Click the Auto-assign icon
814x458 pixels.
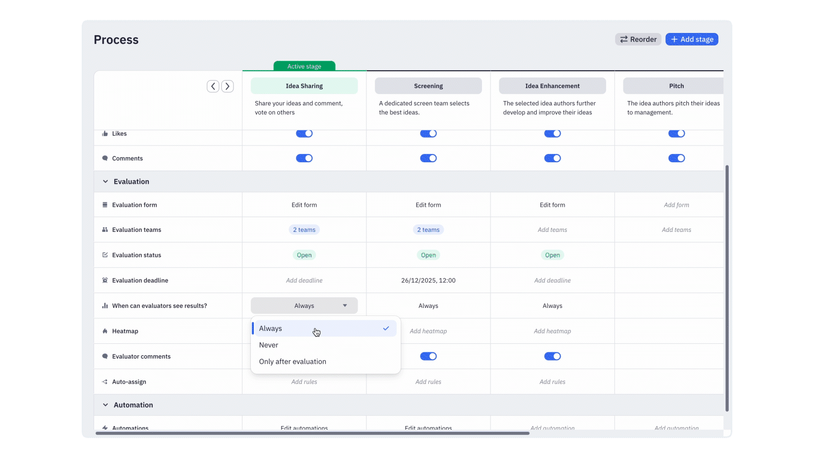(x=105, y=382)
